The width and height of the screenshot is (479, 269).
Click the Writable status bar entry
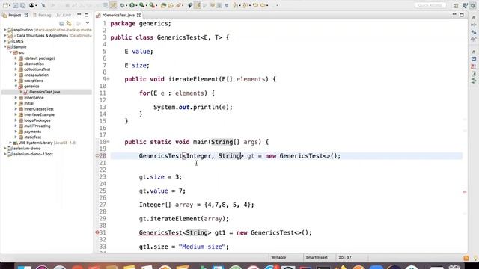(x=278, y=257)
